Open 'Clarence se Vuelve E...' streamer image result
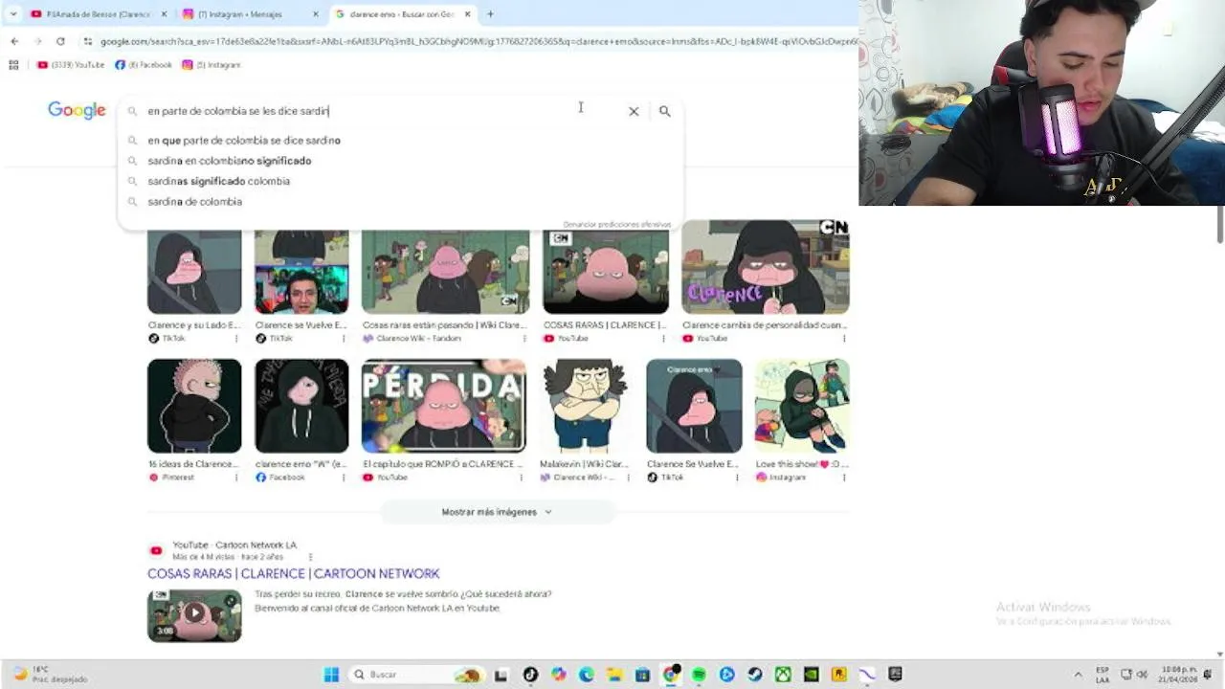 click(301, 272)
